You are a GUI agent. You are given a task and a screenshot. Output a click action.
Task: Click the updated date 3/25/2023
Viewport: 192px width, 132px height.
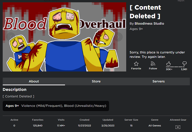(x=108, y=126)
